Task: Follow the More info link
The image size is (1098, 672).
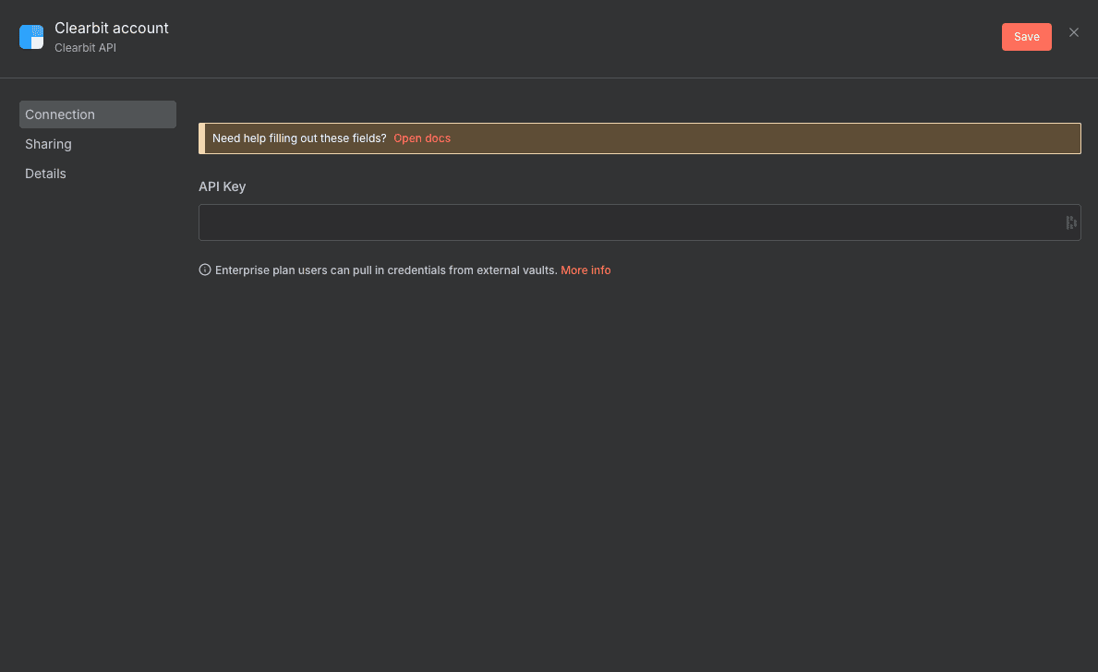Action: 585,270
